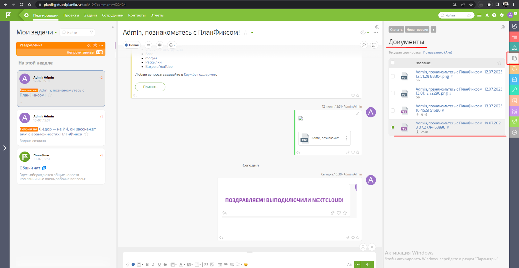The image size is (519, 268).
Task: Open the orange bell notifications sidebar icon
Action: coord(514,69)
